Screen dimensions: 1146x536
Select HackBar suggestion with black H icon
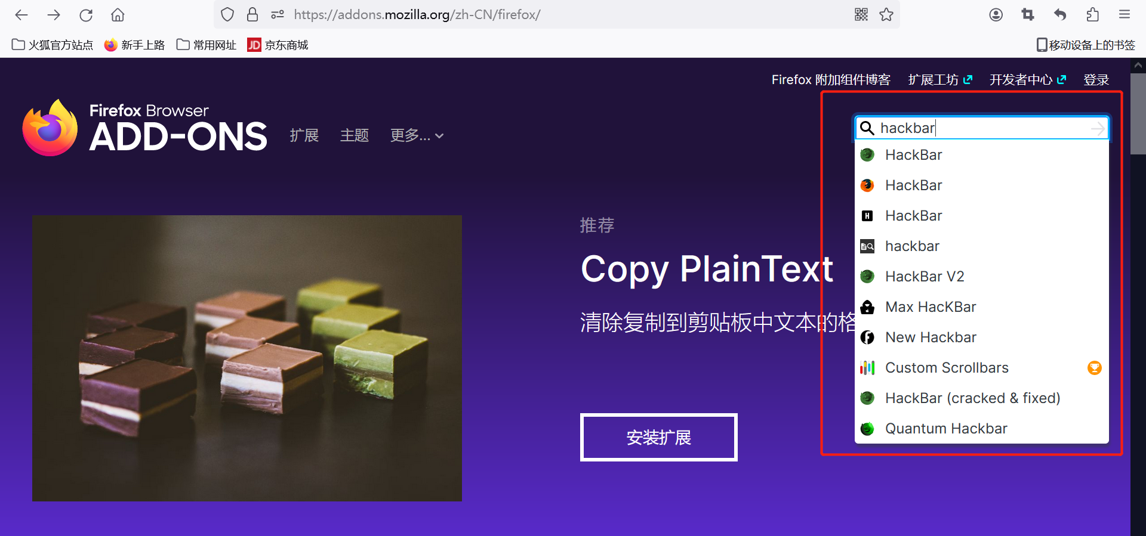[x=982, y=216]
